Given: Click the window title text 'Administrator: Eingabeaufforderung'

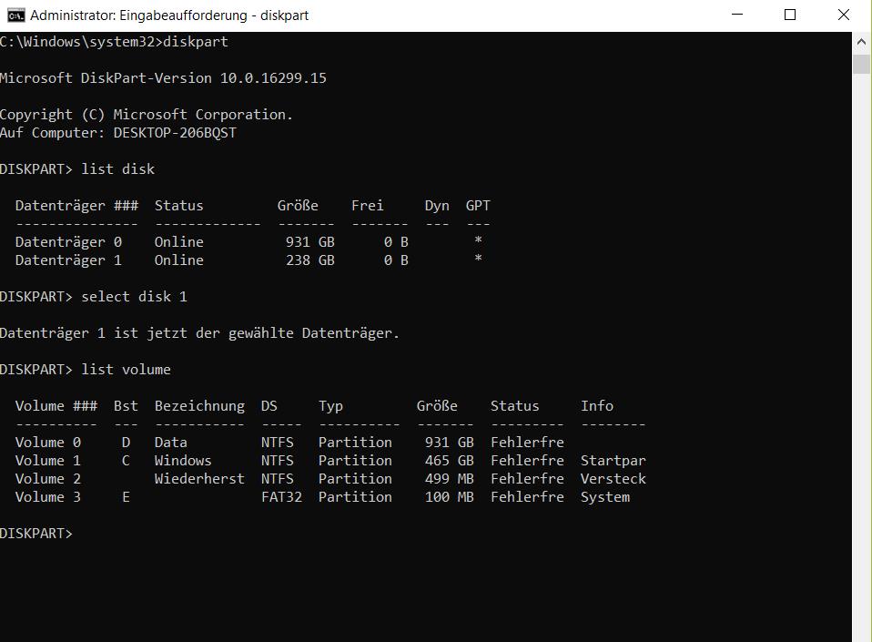Looking at the screenshot, I should point(138,15).
